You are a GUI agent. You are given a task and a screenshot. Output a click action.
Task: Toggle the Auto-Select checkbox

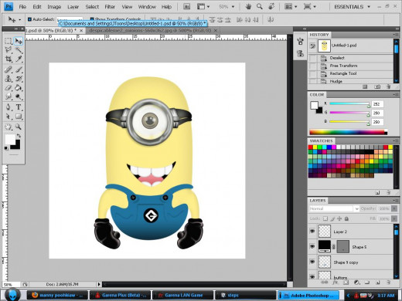click(x=29, y=19)
